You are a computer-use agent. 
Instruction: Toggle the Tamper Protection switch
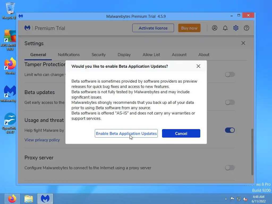(230, 74)
